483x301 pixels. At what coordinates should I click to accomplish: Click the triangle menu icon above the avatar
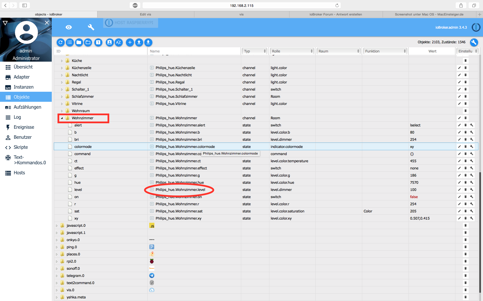tap(5, 23)
